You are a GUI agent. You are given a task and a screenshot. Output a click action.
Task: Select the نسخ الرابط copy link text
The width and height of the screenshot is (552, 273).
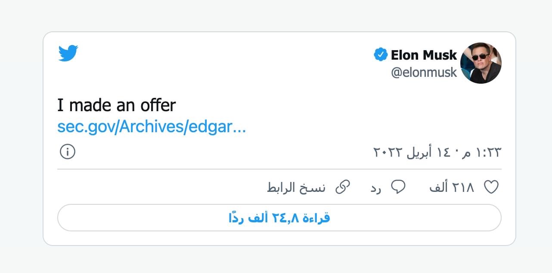coord(296,188)
